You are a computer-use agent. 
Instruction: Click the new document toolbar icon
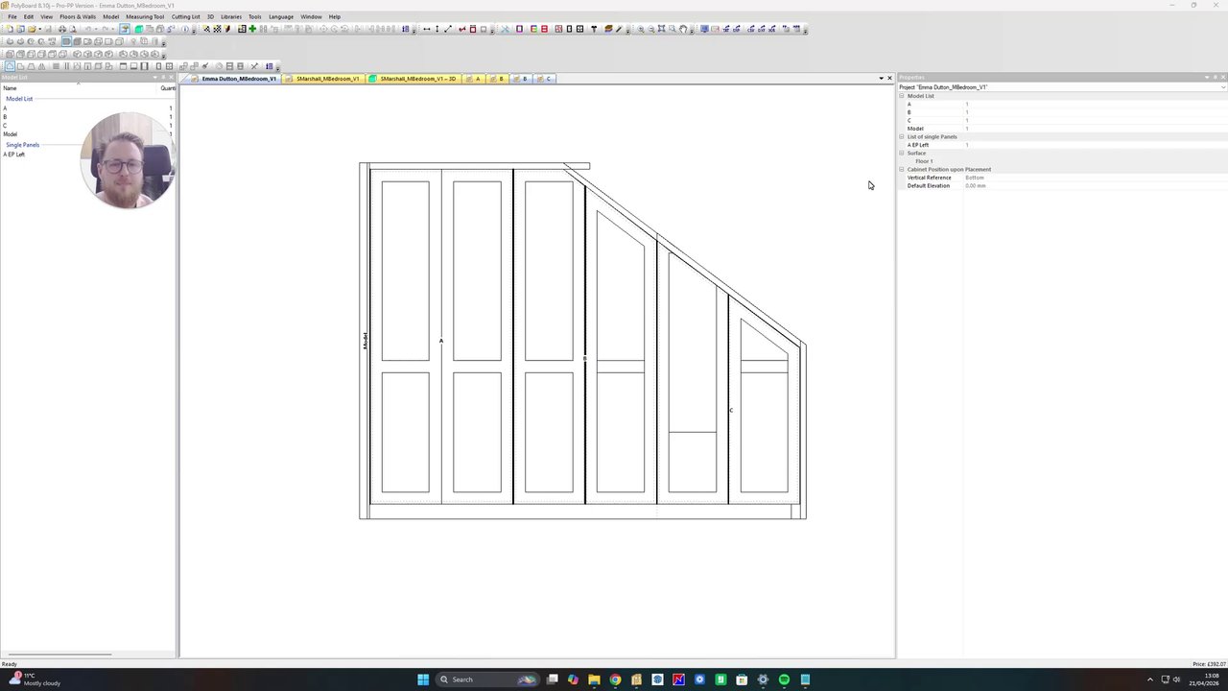pos(10,29)
